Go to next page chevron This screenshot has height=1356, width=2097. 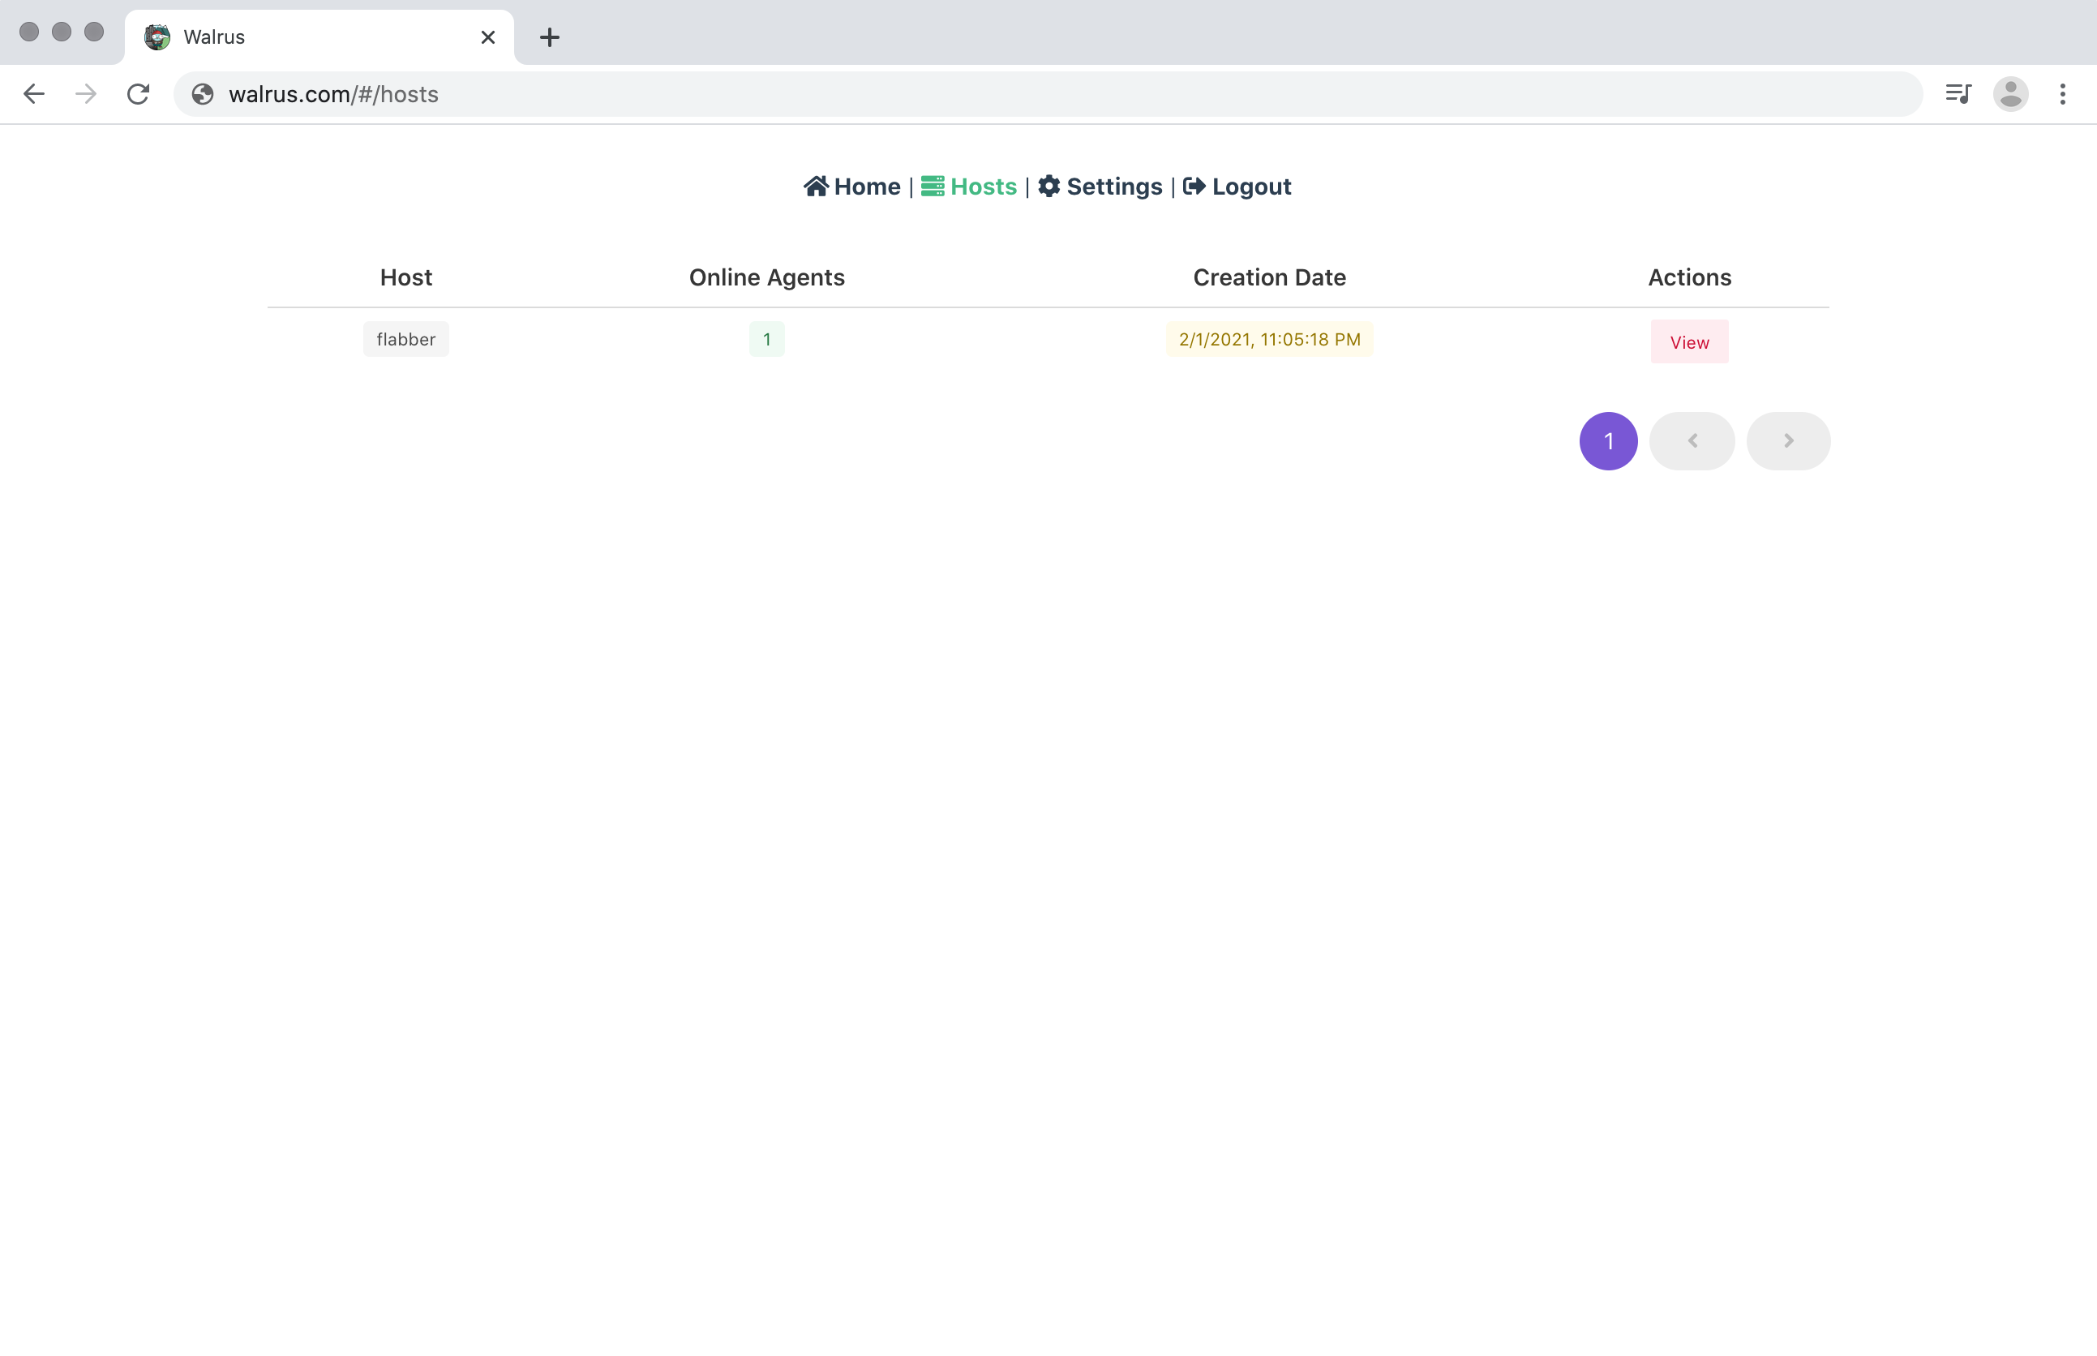[x=1788, y=441]
